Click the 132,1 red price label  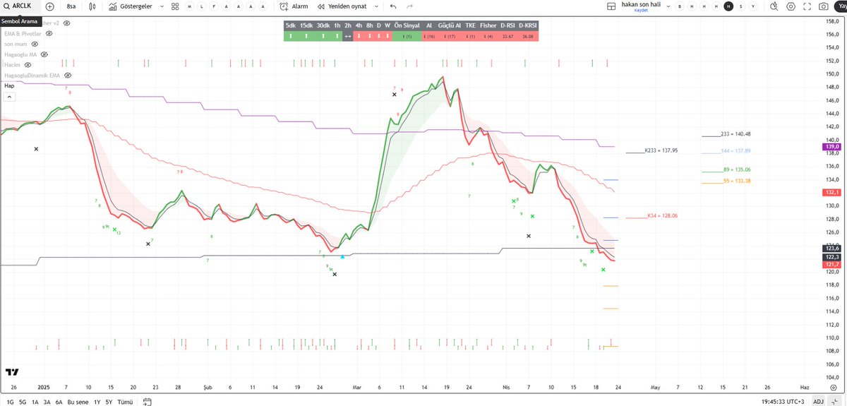click(832, 192)
